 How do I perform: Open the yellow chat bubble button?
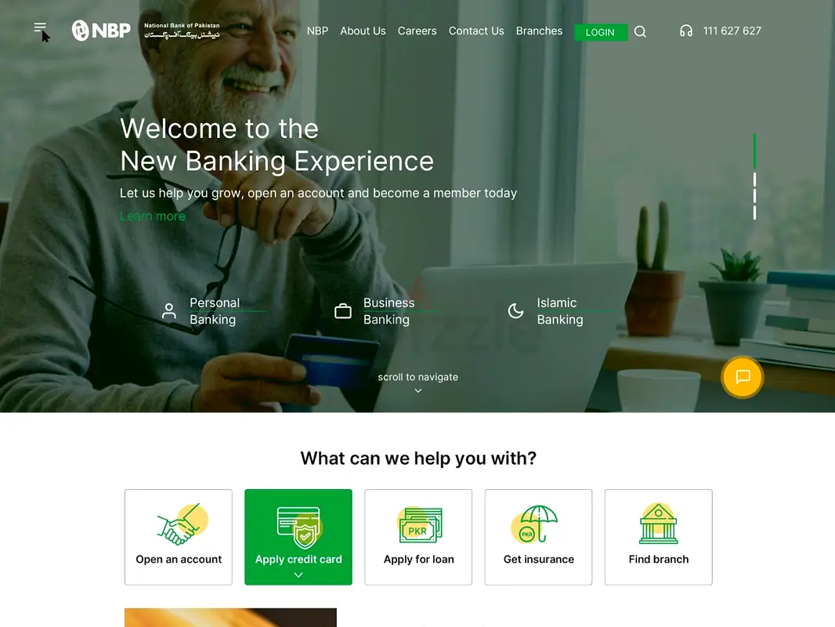tap(743, 377)
